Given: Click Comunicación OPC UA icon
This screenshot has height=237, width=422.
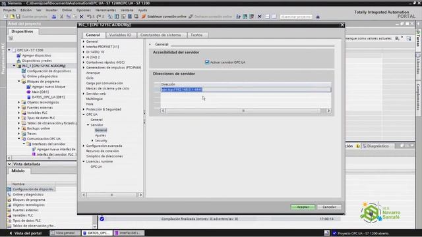Looking at the screenshot, I should tap(24, 139).
